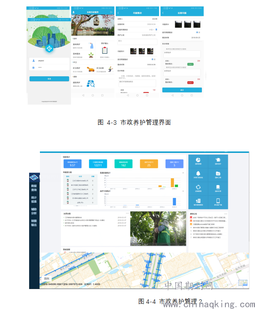Open 制图输出 in the sidebar

pos(34,223)
